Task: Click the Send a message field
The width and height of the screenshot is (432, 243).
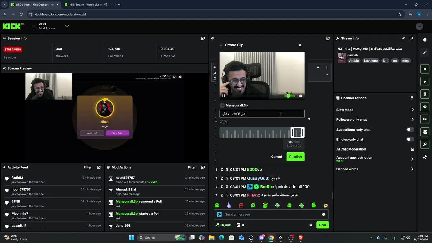Action: click(271, 214)
